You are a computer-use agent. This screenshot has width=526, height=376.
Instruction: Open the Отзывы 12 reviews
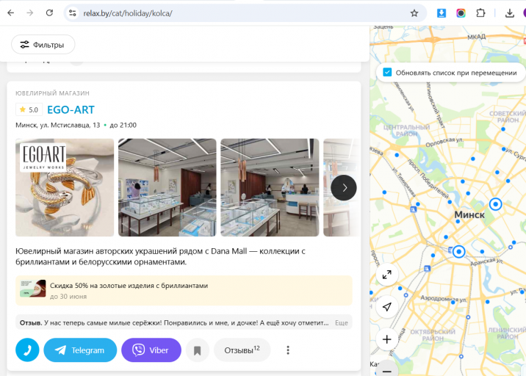pyautogui.click(x=242, y=350)
